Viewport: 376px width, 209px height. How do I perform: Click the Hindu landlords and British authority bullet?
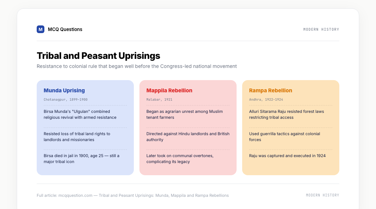pos(188,137)
